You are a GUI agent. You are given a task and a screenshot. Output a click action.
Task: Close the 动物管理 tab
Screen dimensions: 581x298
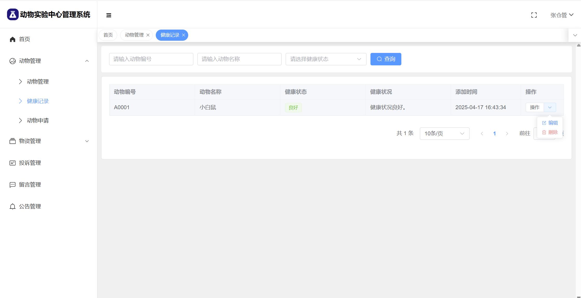click(148, 35)
